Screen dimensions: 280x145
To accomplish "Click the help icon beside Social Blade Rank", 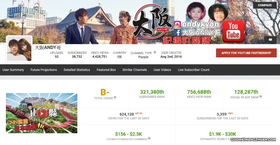I will coord(261,96).
